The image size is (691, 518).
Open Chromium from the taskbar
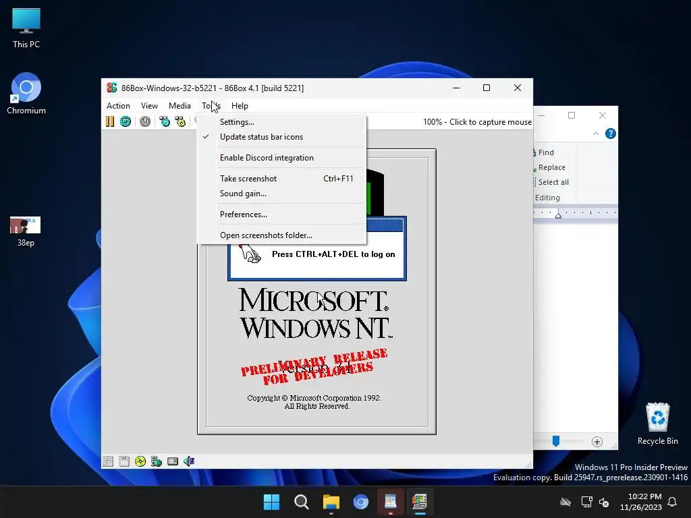(361, 502)
